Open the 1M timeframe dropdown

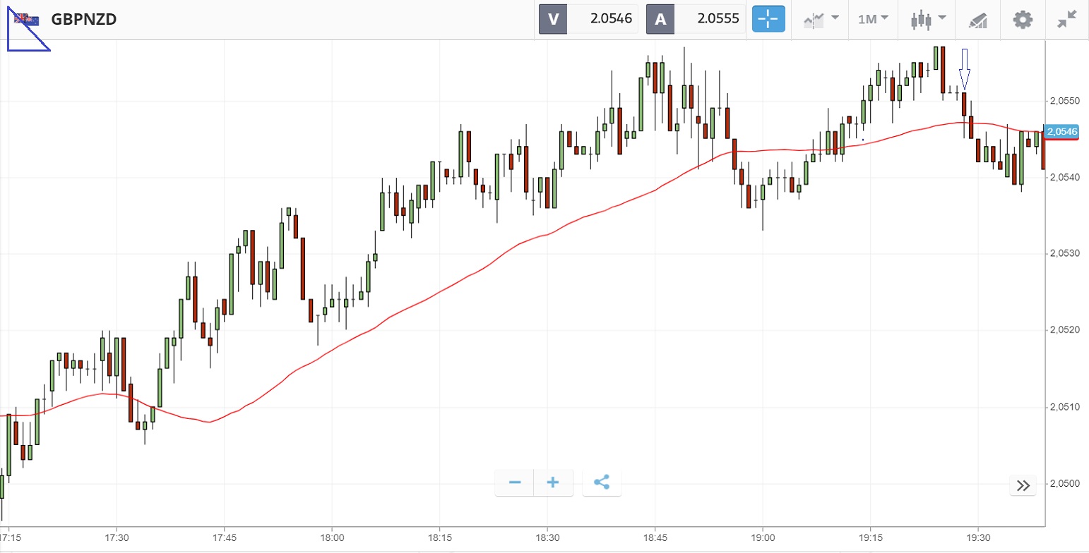tap(873, 19)
